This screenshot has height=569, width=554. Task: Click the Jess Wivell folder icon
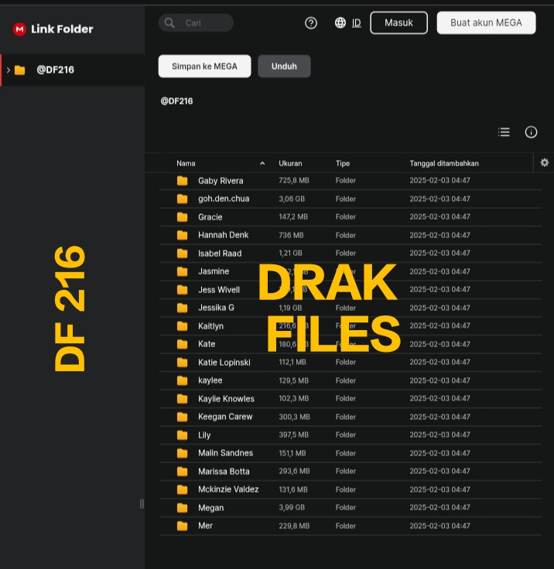tap(182, 290)
